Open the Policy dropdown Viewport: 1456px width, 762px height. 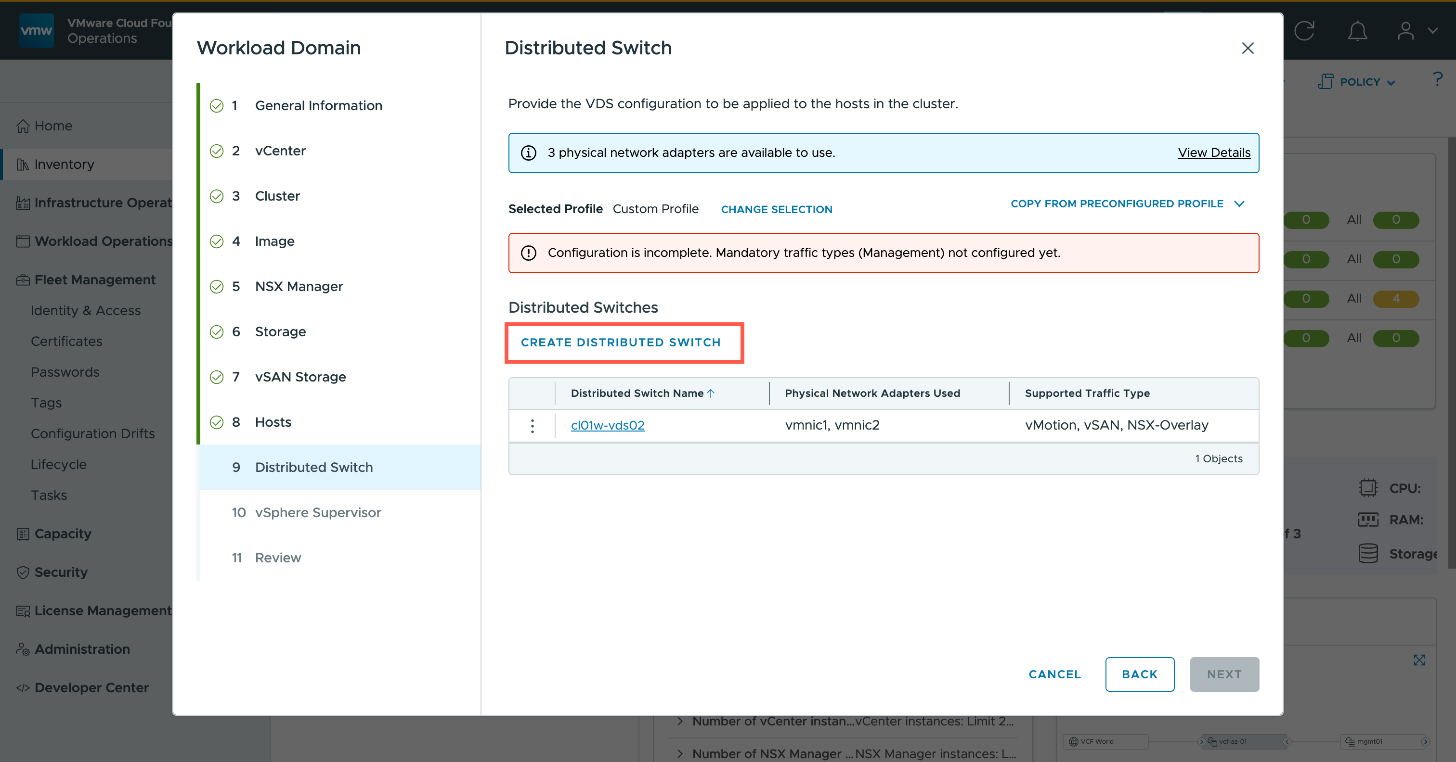coord(1359,82)
